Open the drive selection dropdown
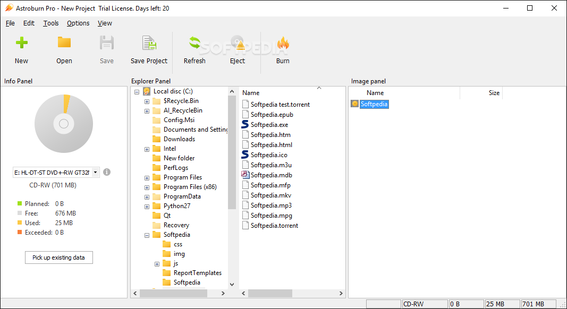 tap(96, 173)
